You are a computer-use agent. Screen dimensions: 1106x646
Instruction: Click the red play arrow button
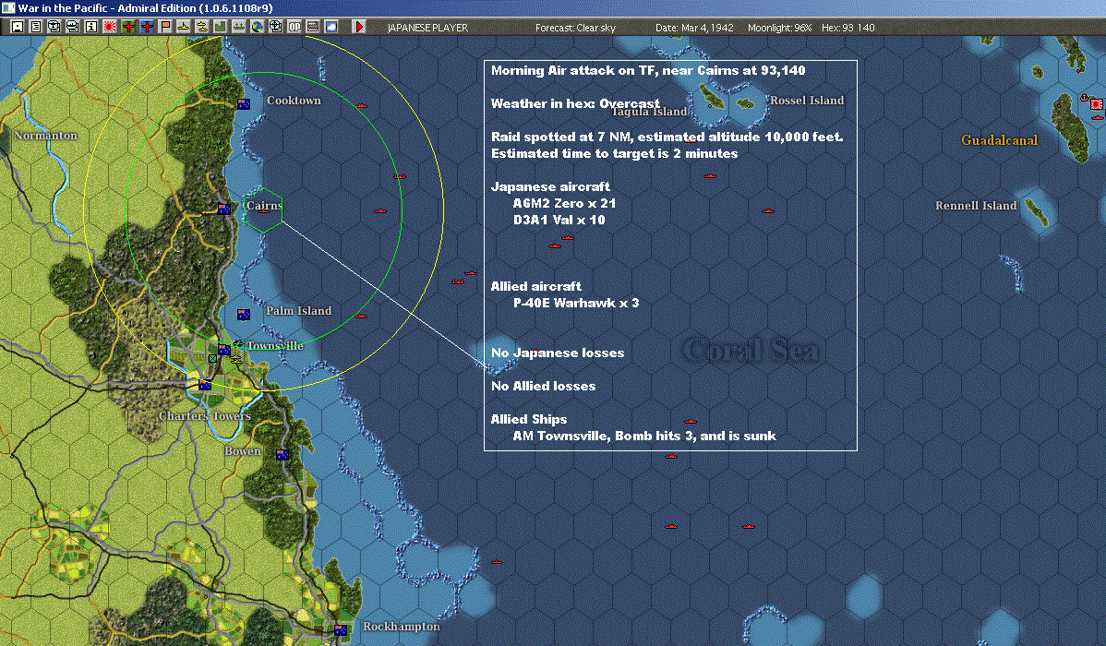359,27
